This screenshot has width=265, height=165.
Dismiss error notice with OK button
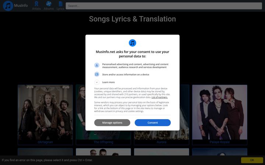pyautogui.click(x=252, y=160)
